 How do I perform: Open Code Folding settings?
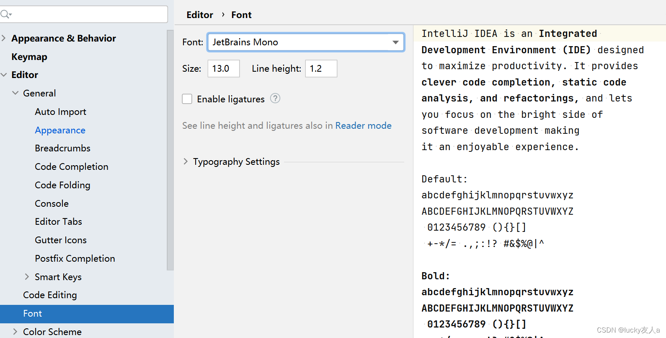point(63,185)
